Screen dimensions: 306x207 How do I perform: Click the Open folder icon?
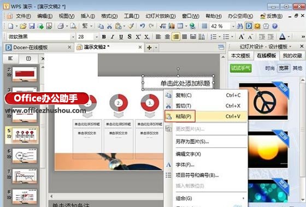pyautogui.click(x=23, y=26)
